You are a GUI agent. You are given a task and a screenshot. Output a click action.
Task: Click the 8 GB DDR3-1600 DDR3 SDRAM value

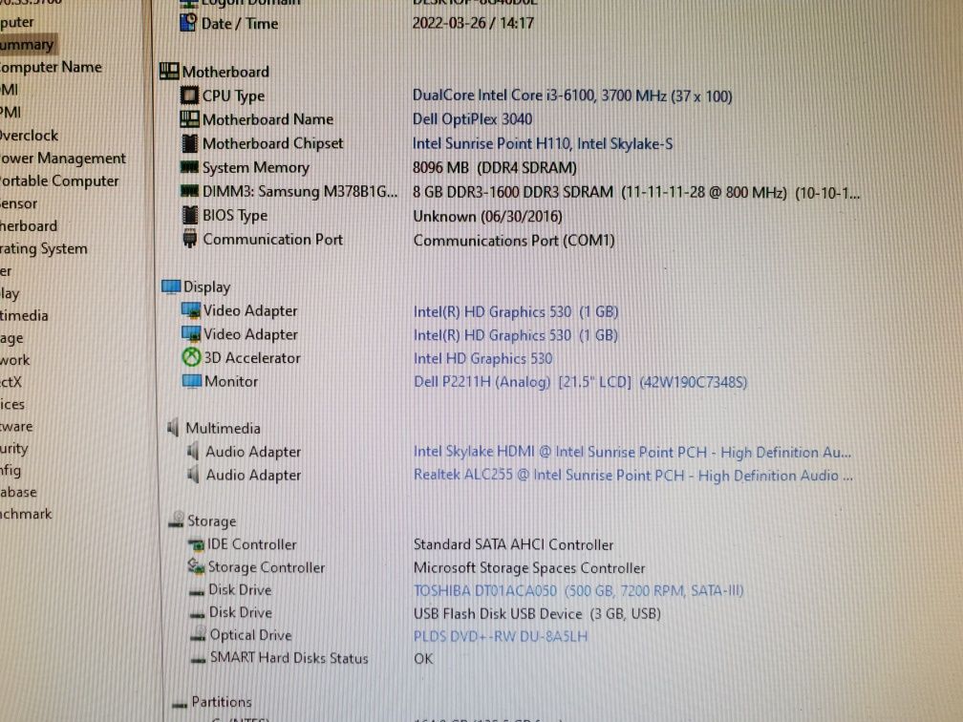click(636, 192)
